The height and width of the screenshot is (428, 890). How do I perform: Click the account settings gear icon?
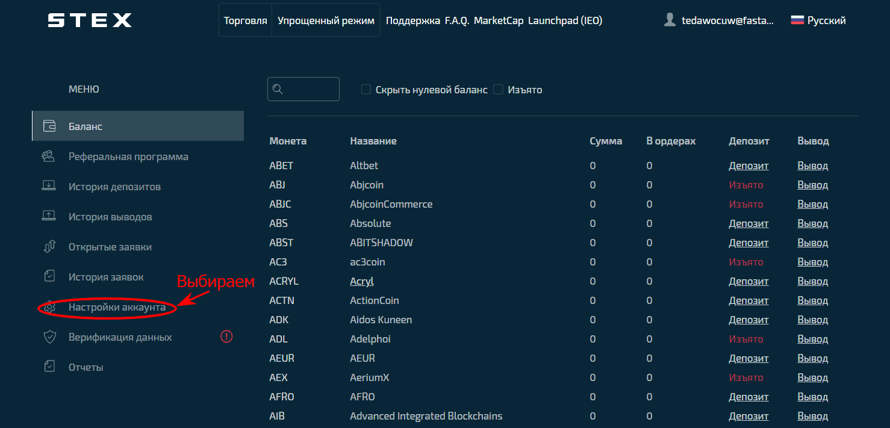tap(49, 307)
